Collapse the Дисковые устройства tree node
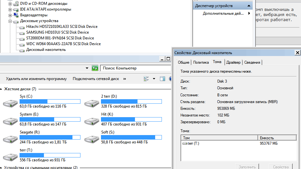301x169 pixels. pos(10,21)
